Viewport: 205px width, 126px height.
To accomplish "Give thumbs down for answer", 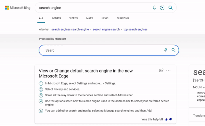I will click(171, 119).
